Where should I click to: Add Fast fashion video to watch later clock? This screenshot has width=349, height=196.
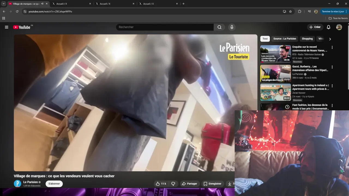click(x=287, y=107)
